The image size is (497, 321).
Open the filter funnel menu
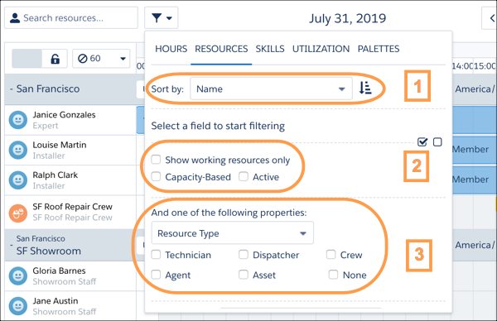pos(161,18)
